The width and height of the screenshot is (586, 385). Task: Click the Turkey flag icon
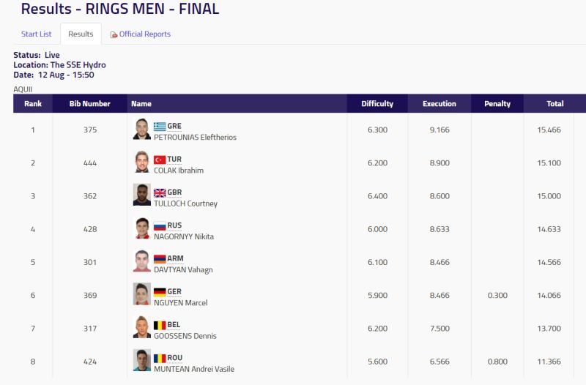[x=160, y=160]
